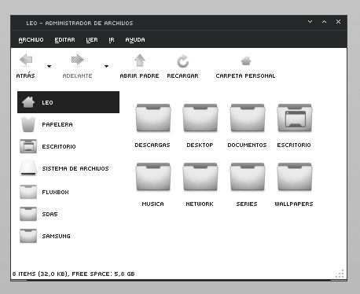360x294 pixels.
Task: Click the Leo label in sidebar
Action: point(47,102)
